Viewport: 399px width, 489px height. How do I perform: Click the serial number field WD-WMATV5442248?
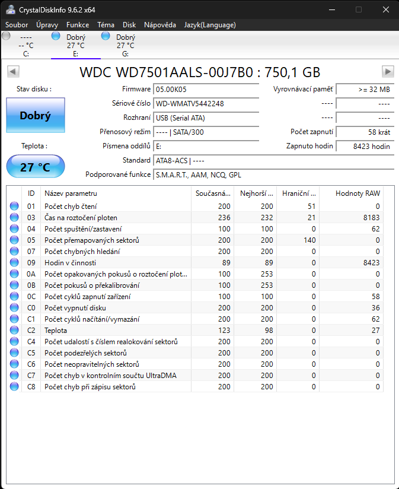pos(206,103)
